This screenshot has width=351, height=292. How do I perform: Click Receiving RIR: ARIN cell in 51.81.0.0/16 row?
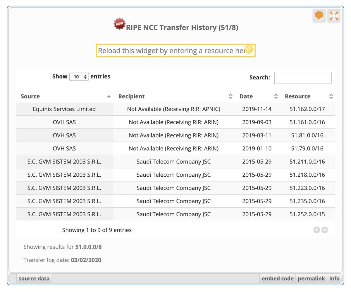[174, 135]
